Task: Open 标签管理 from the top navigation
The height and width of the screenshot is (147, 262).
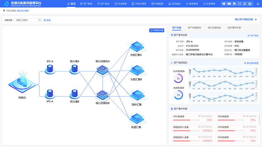Action: pos(209,4)
